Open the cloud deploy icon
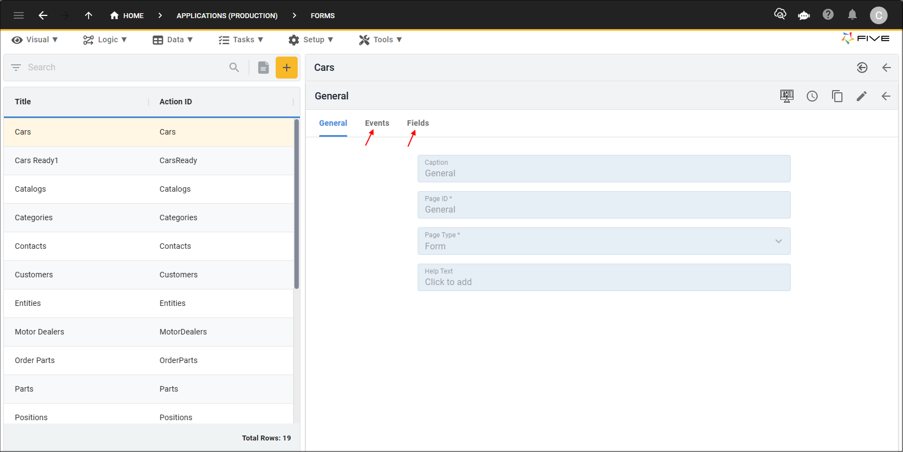This screenshot has height=452, width=903. pos(780,14)
